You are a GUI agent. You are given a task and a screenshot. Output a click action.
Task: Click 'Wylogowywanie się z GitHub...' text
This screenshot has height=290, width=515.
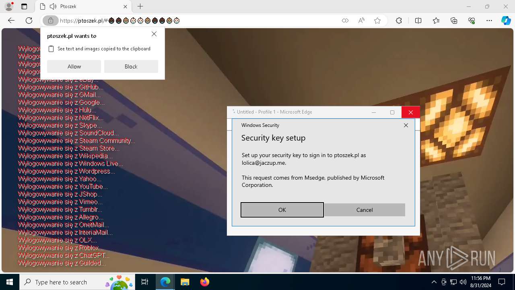61,87
